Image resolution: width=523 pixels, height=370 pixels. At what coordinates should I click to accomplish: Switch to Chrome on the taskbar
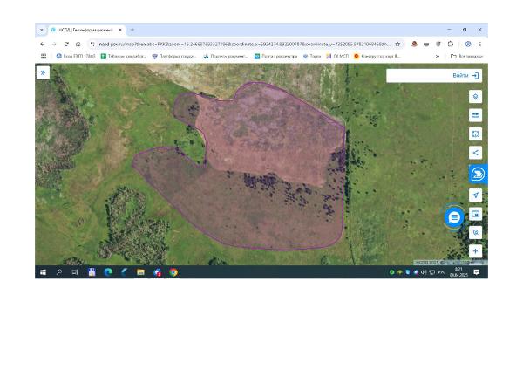pos(173,272)
